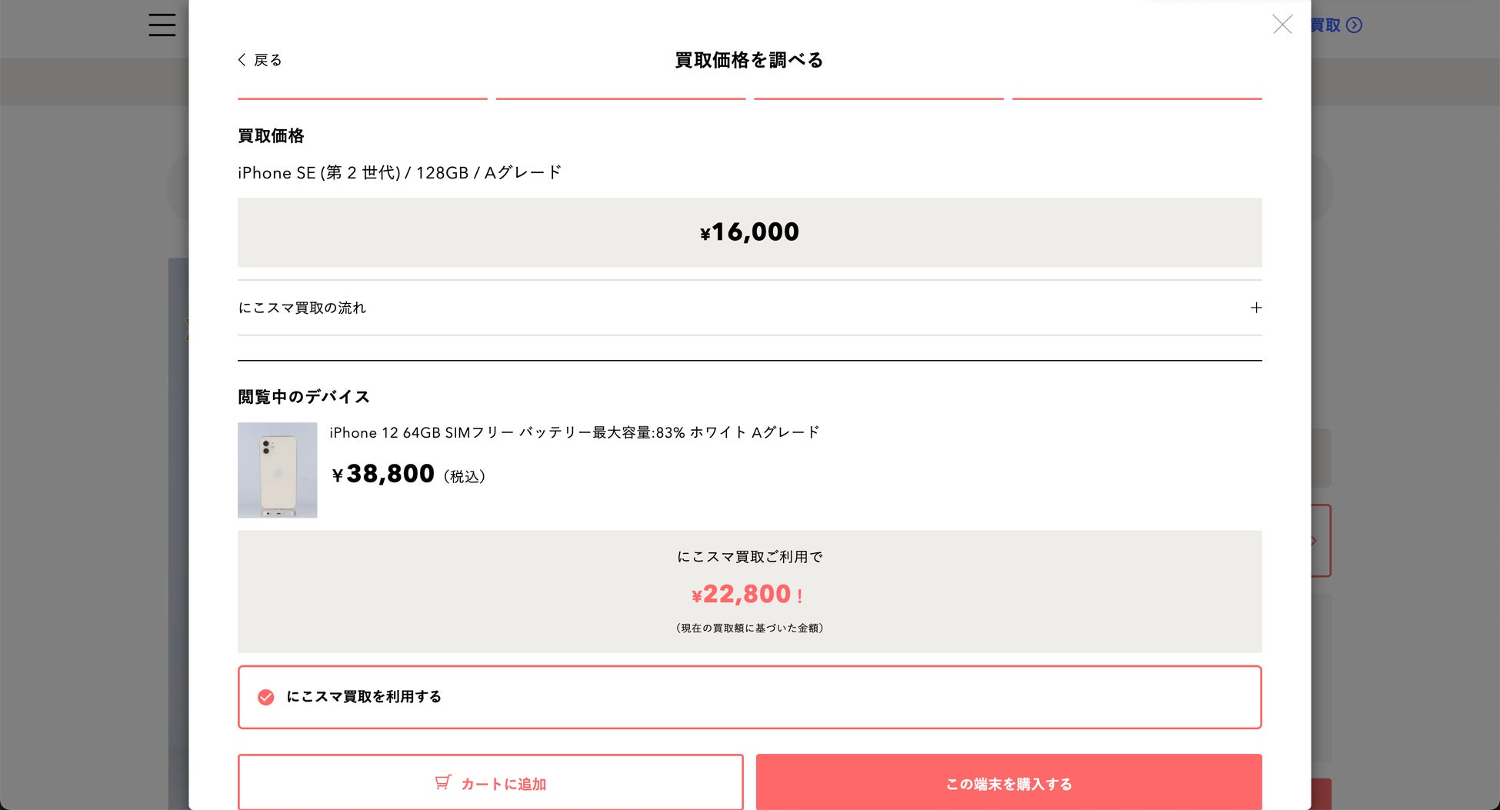The height and width of the screenshot is (810, 1500).
Task: Click the ¥16,000 trade-in price box
Action: tap(749, 232)
